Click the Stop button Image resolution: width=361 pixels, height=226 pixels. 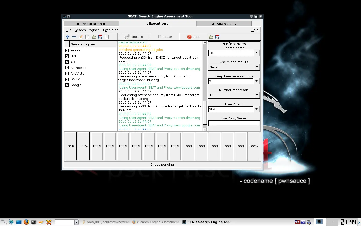coord(193,37)
